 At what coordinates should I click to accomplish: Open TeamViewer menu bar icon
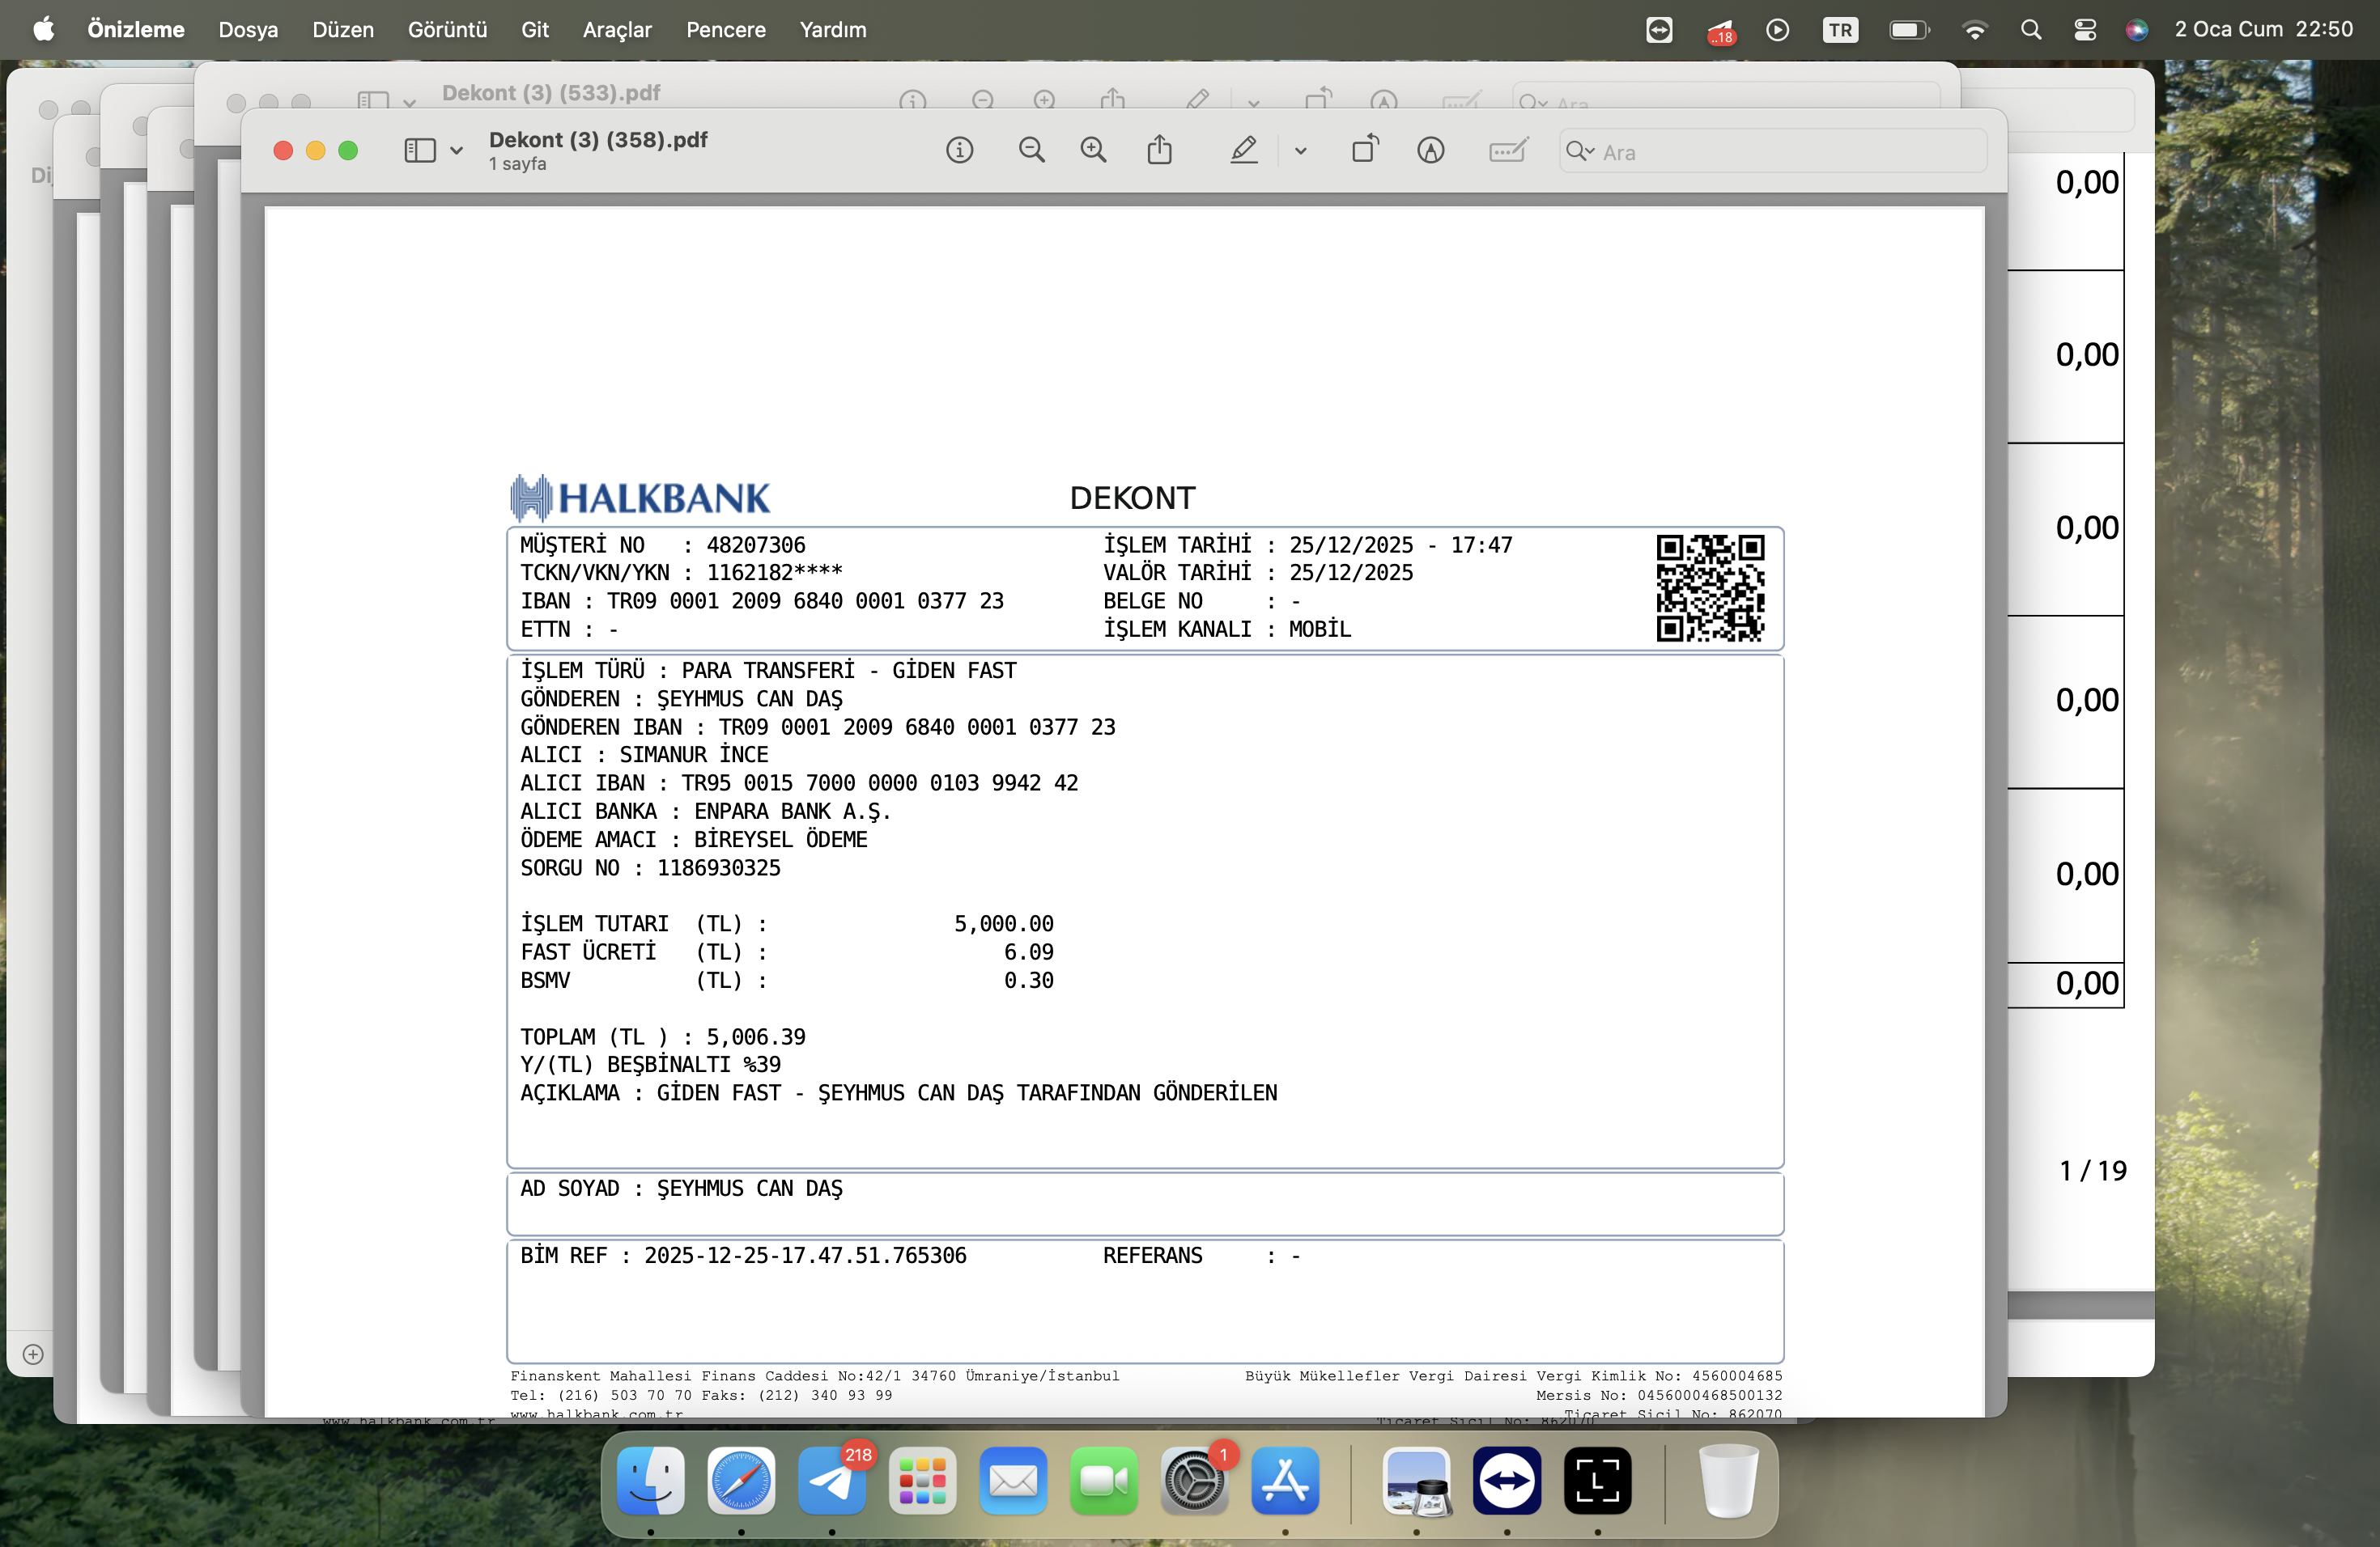pyautogui.click(x=1659, y=30)
